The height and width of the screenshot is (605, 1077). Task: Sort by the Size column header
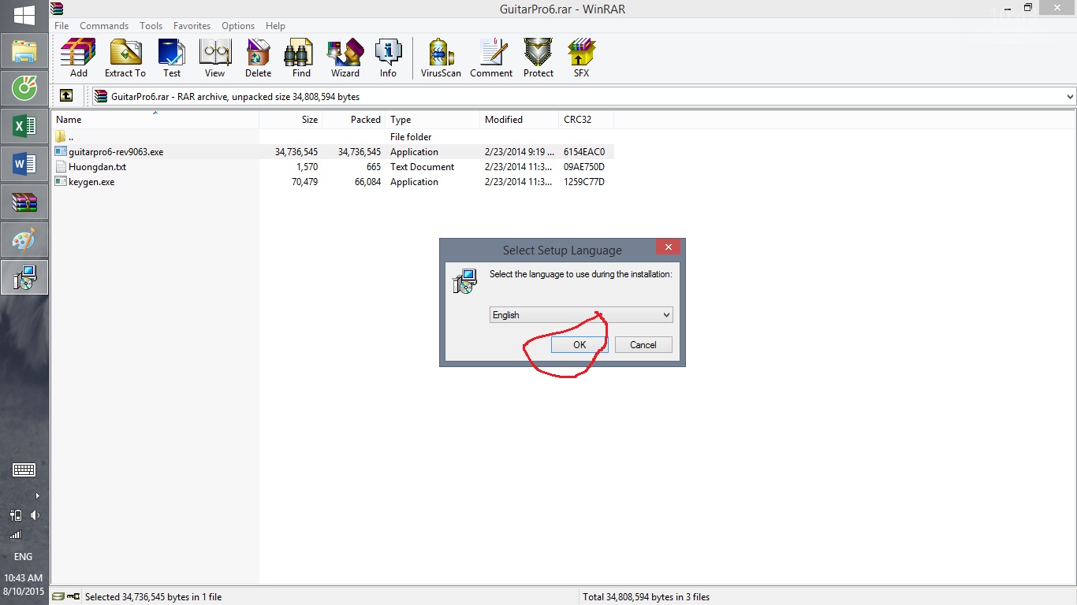click(x=291, y=120)
